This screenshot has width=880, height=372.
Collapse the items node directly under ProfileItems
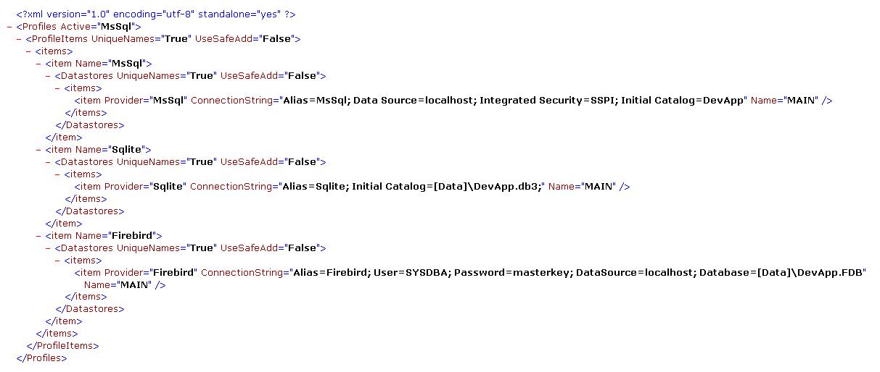[28, 51]
